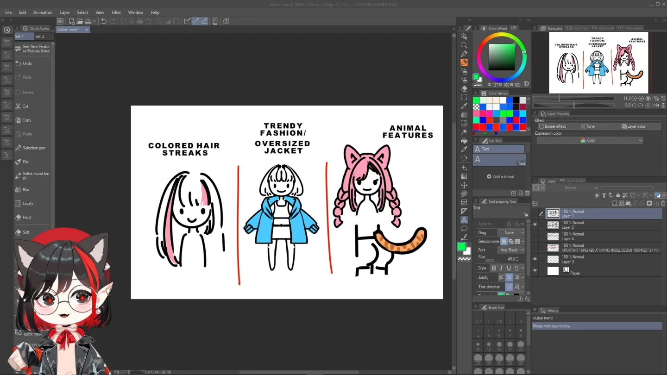Viewport: 667px width, 375px height.
Task: Select the Move layer tool
Action: tap(464, 185)
